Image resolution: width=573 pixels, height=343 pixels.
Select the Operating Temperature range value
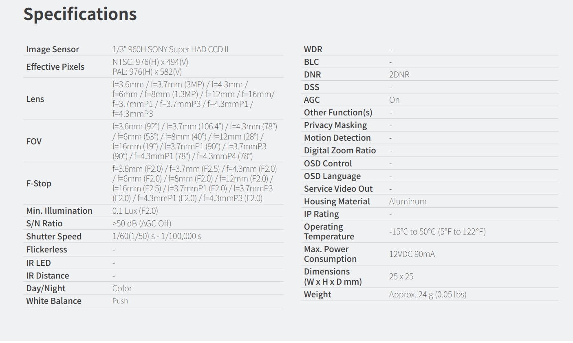[x=437, y=232]
